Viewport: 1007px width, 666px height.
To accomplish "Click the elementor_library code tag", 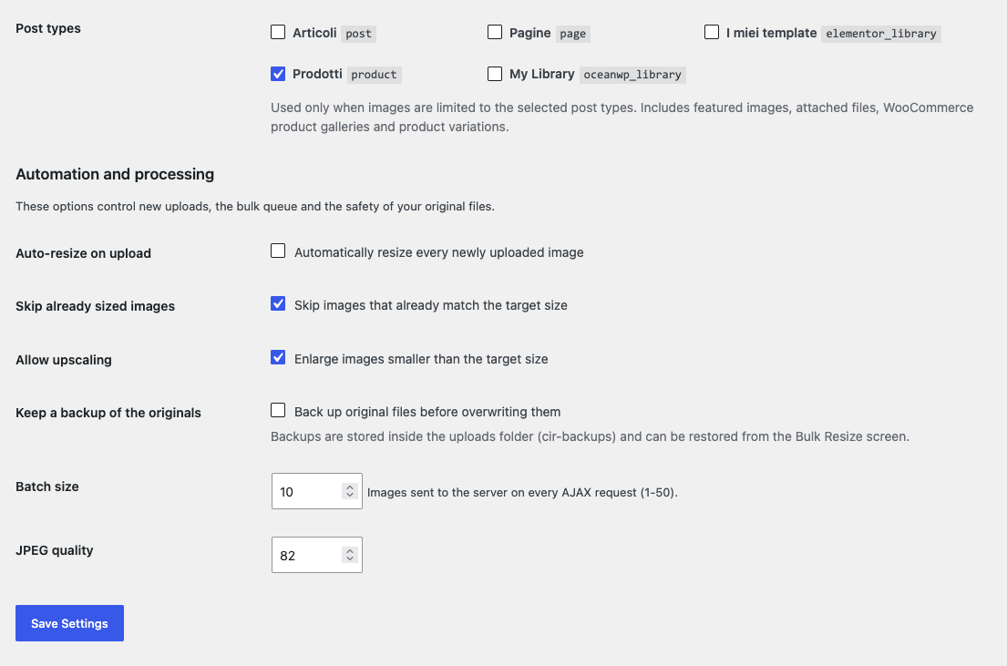I will click(880, 34).
